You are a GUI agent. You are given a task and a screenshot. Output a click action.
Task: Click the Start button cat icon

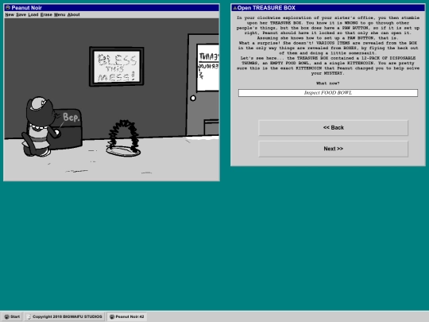coord(7,316)
